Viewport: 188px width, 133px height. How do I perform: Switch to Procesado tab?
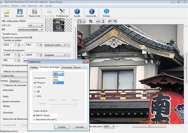(x=67, y=67)
